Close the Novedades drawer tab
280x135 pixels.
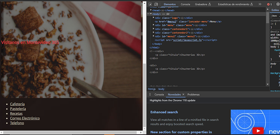[x=183, y=94]
